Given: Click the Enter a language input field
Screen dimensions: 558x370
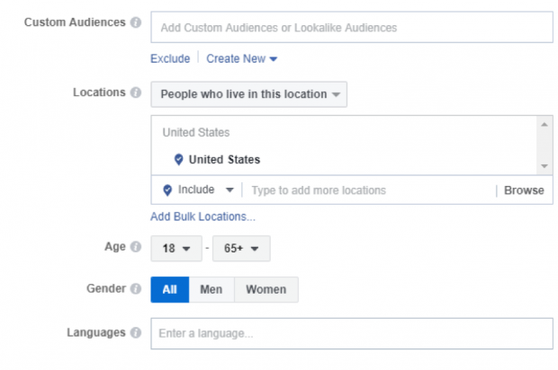Looking at the screenshot, I should (x=351, y=333).
